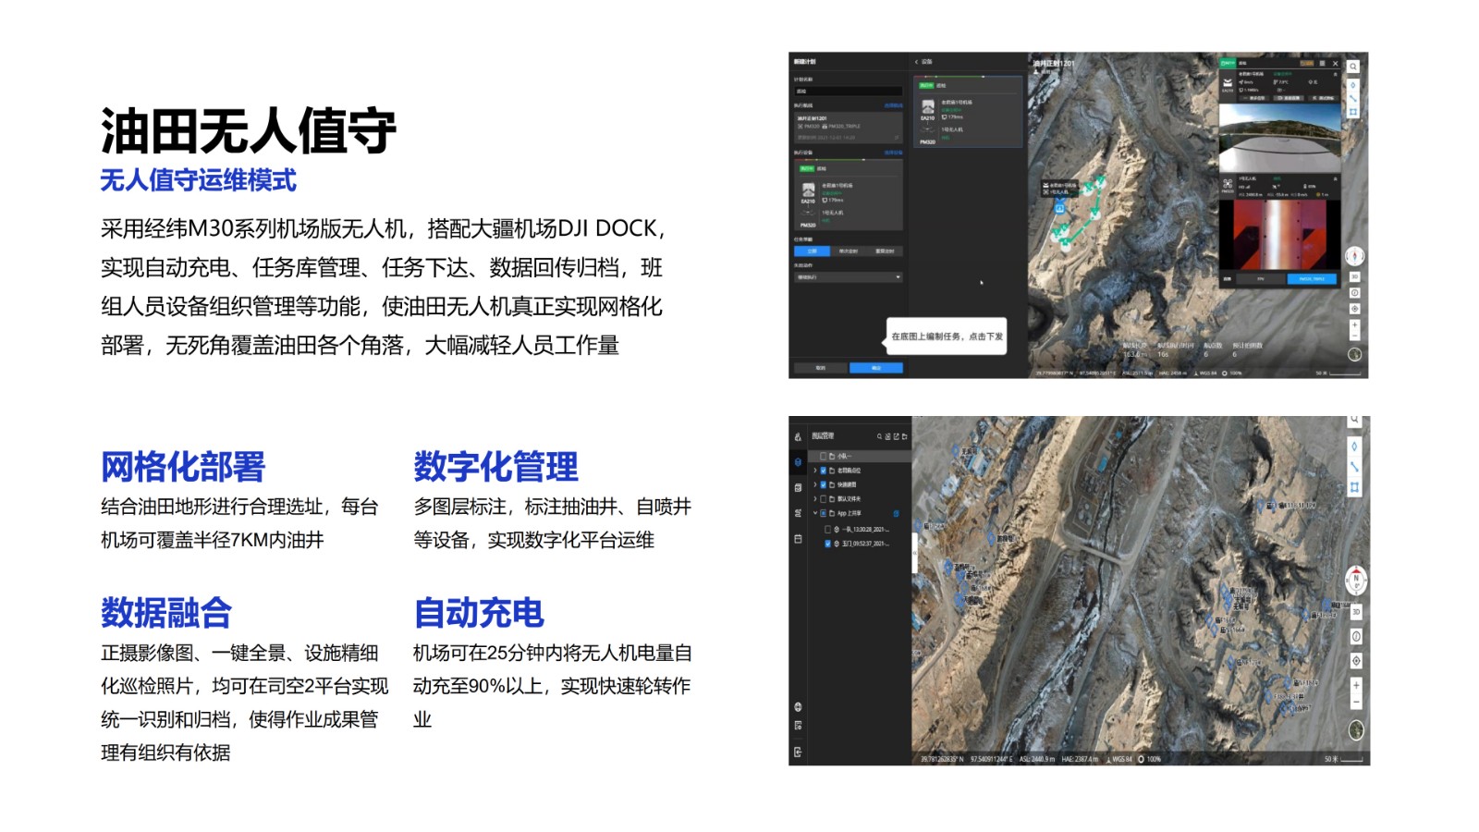Zoom in on the lower map
The width and height of the screenshot is (1479, 832).
pos(1355,685)
